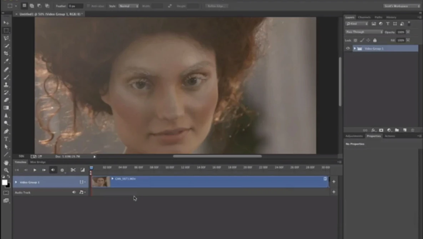Filter layers by pixel layers
Image resolution: width=423 pixels, height=239 pixels.
[x=374, y=24]
